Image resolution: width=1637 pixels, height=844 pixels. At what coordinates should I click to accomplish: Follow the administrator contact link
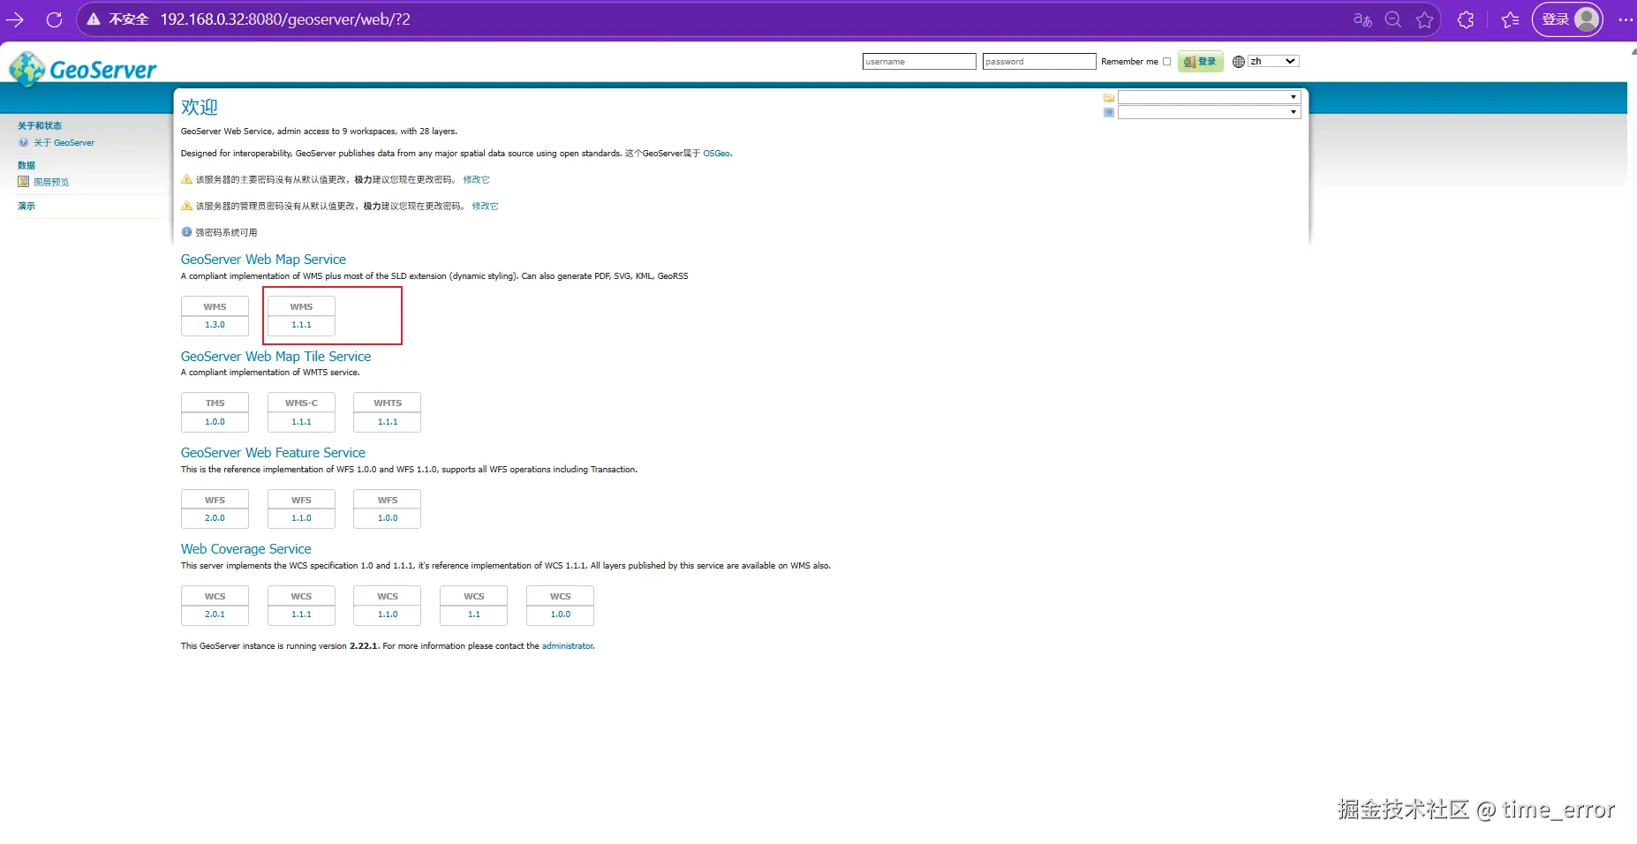[568, 645]
